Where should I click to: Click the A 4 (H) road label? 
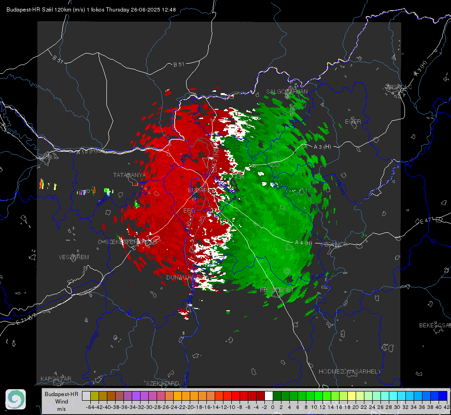(x=304, y=243)
